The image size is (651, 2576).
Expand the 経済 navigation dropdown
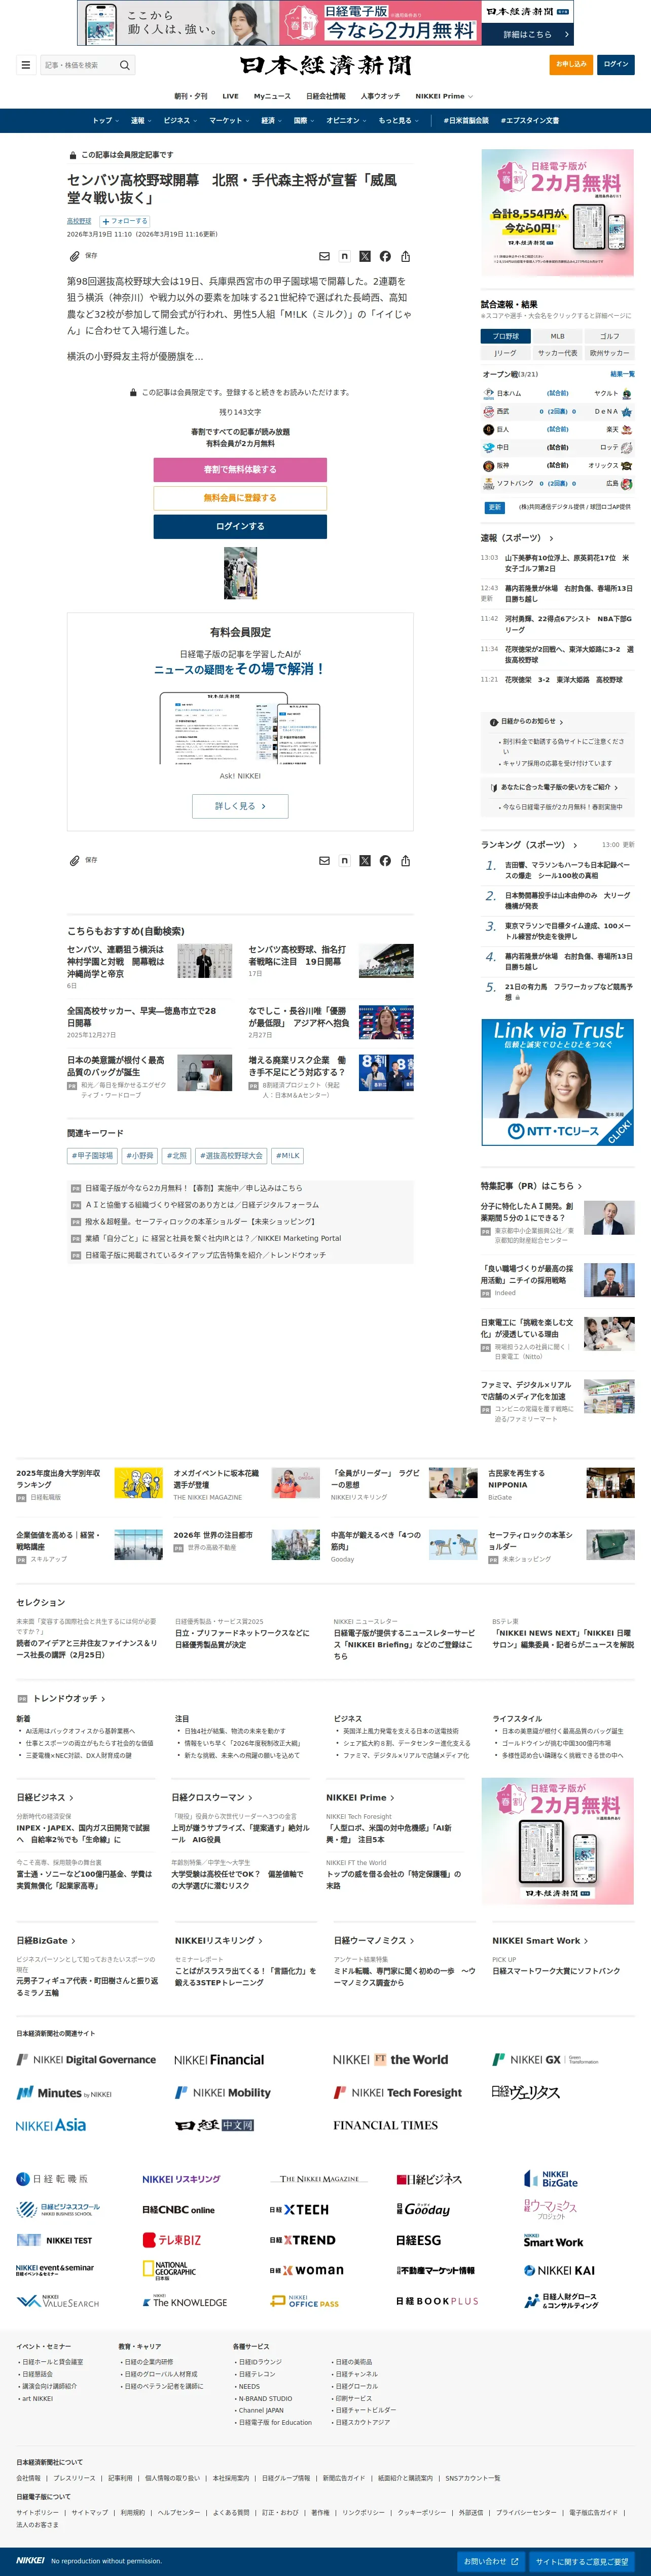coord(272,120)
